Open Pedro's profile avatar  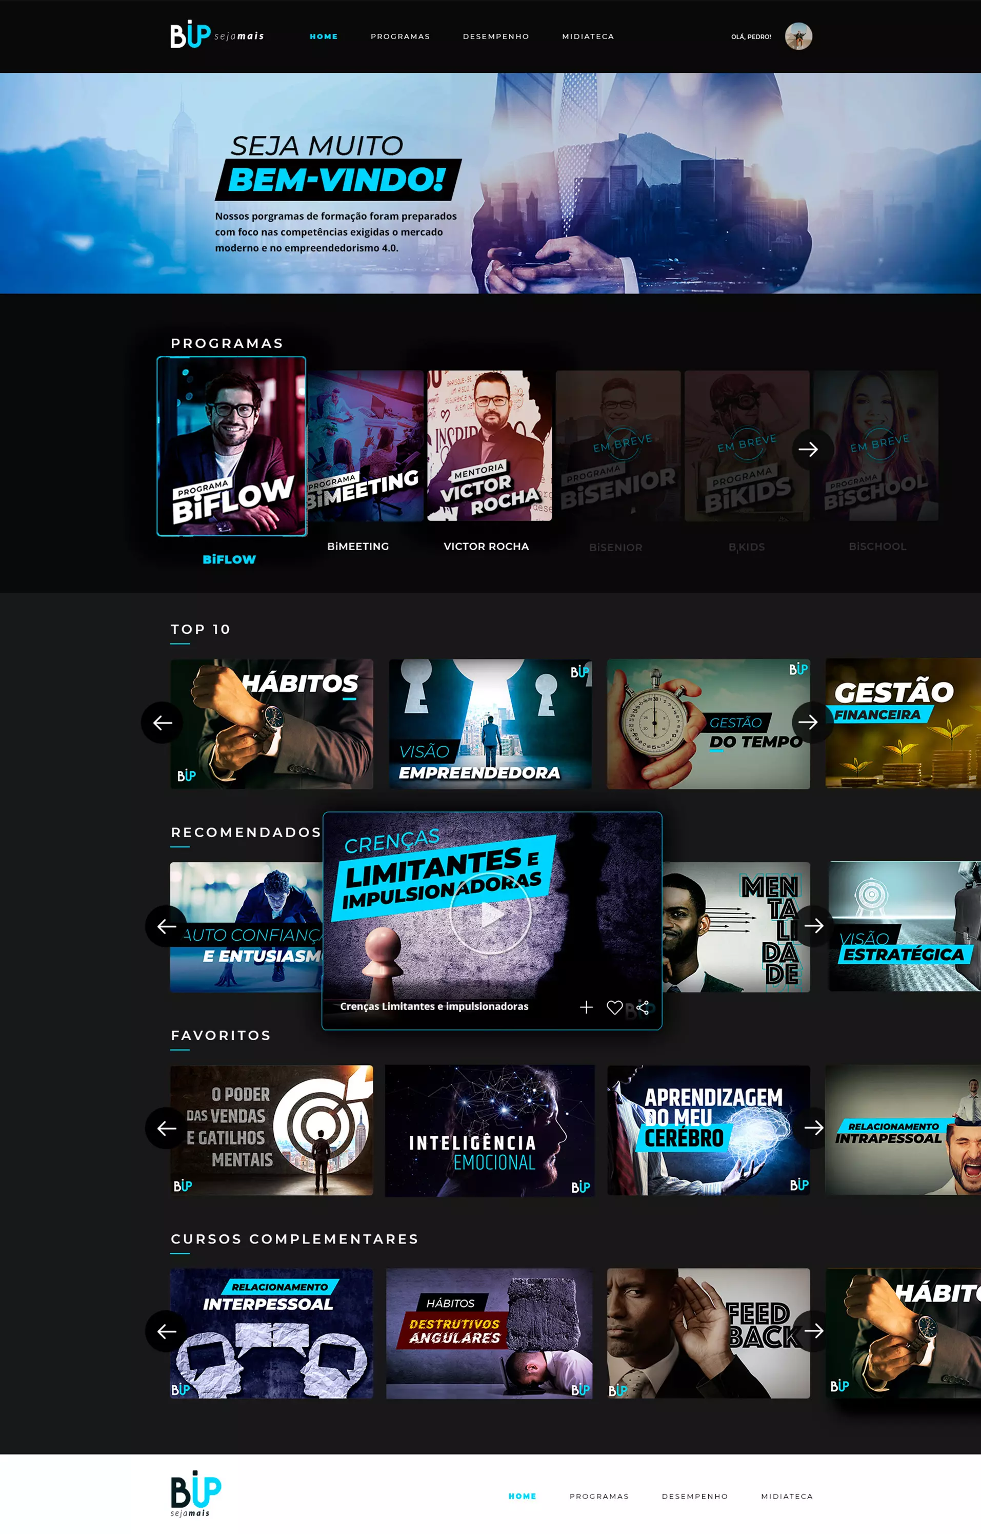click(797, 36)
